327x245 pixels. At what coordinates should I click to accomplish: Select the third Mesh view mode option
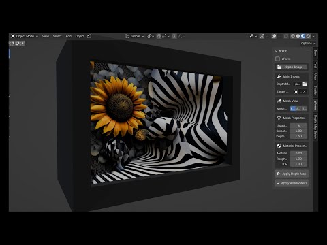click(305, 109)
